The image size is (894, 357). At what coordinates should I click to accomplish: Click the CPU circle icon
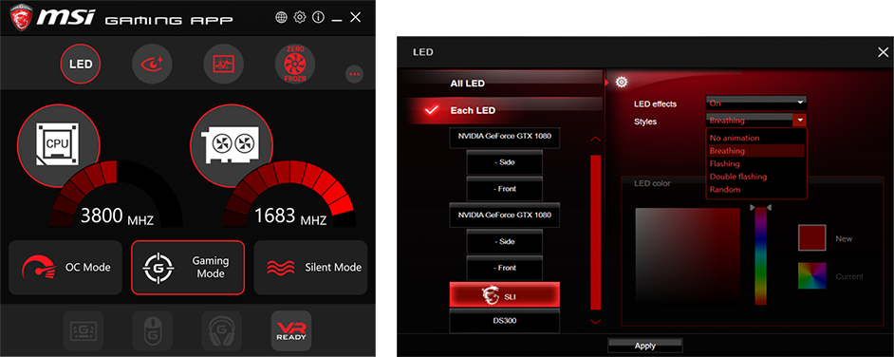59,146
